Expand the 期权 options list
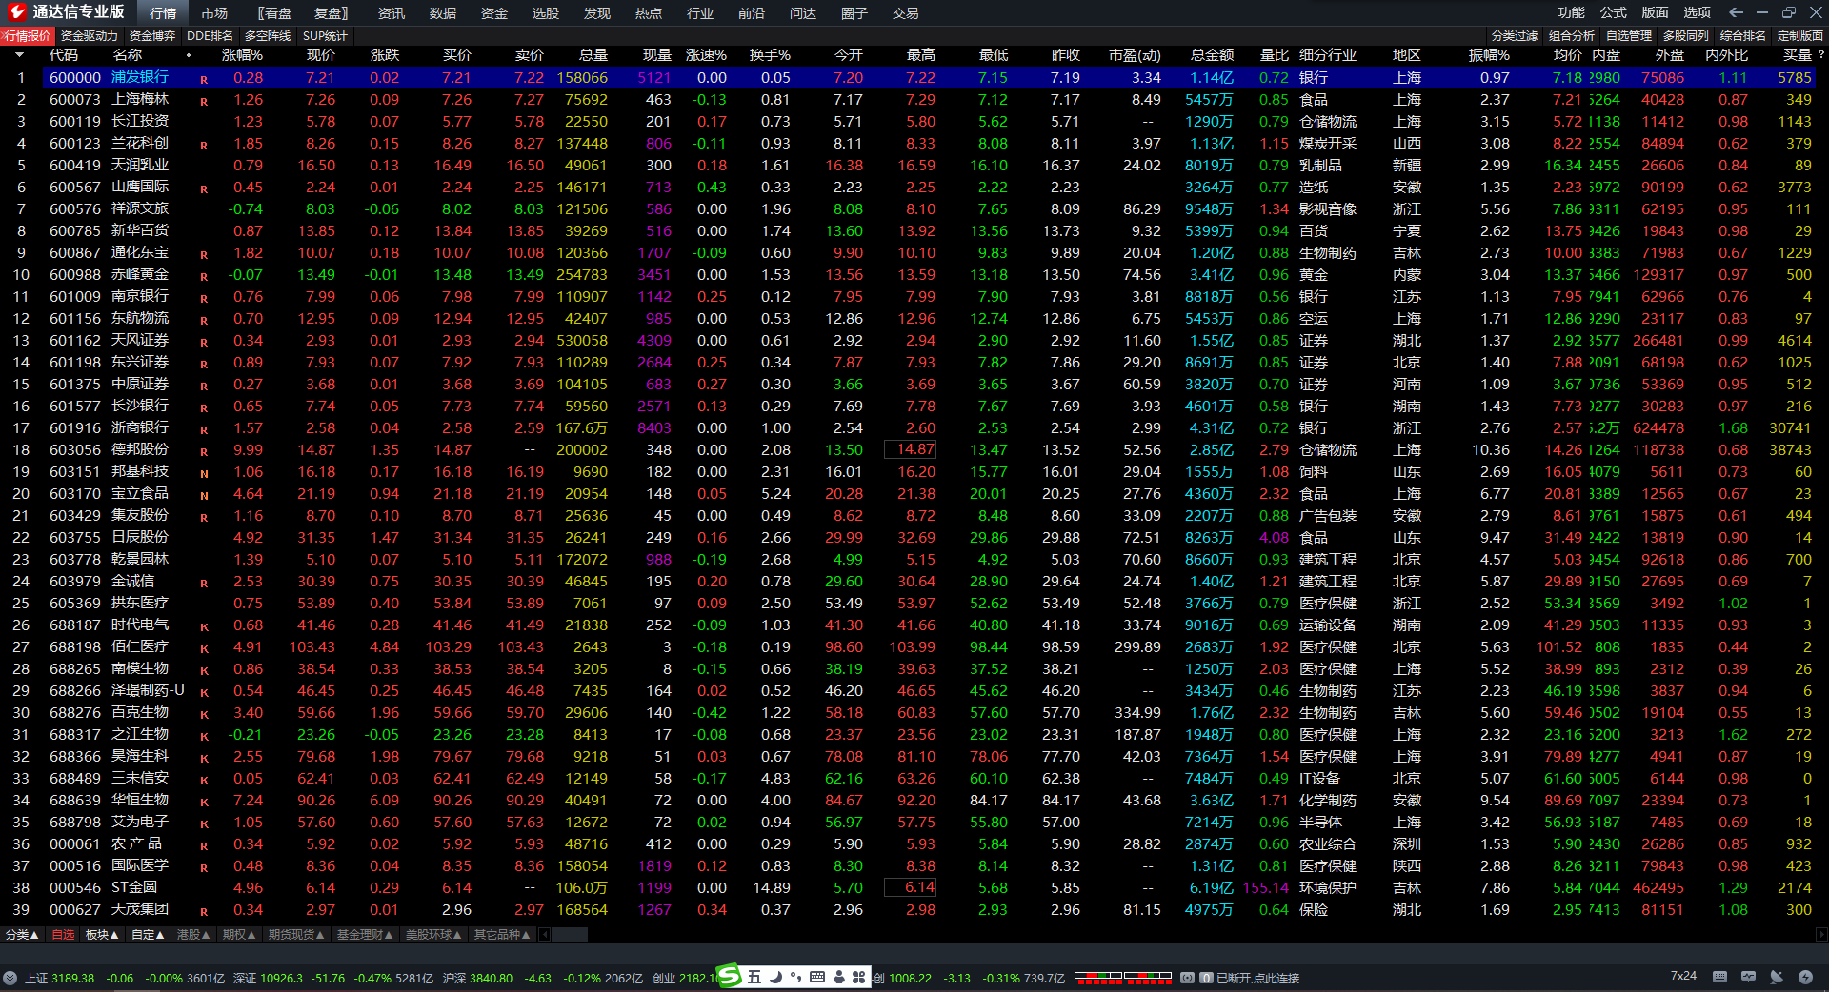Screen dimensions: 1829x992 239,935
